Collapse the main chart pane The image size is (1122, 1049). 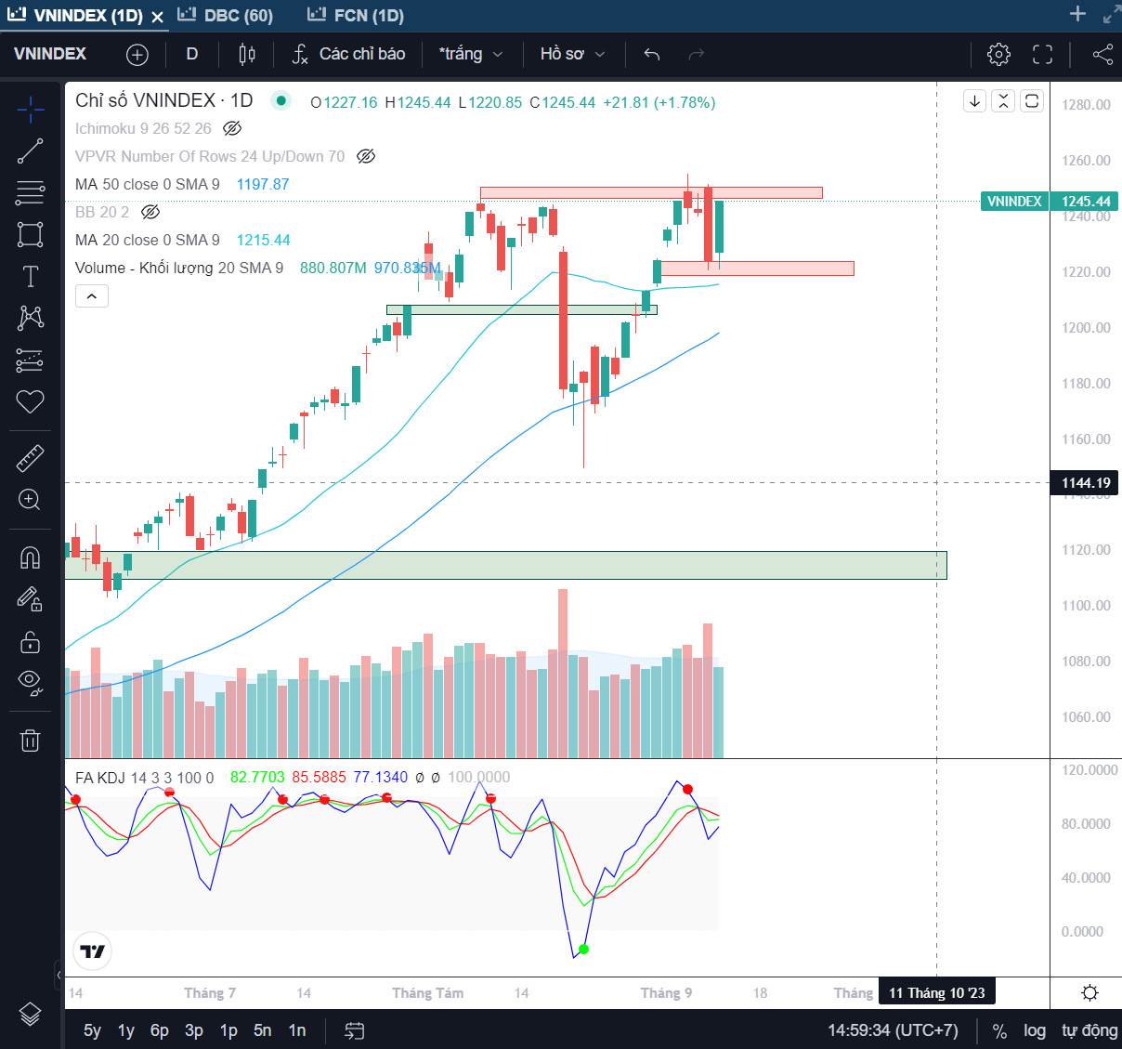click(x=1003, y=101)
